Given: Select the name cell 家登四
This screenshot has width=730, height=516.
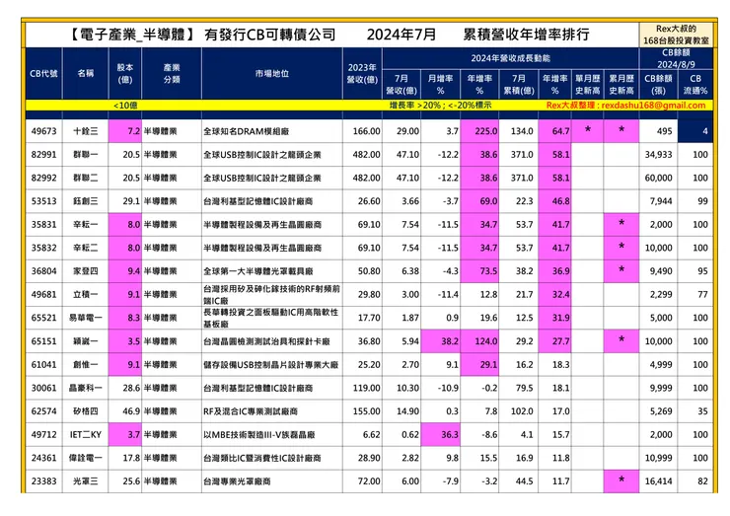Looking at the screenshot, I should (x=86, y=271).
